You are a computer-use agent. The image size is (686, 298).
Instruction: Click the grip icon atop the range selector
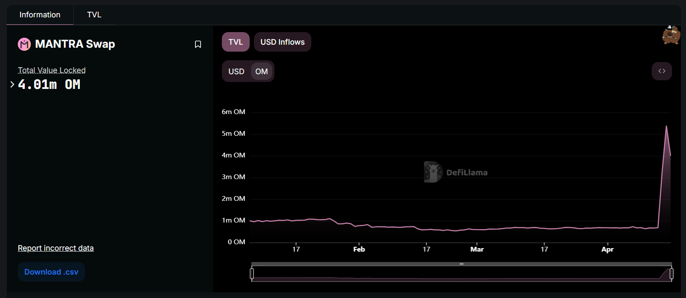[462, 264]
